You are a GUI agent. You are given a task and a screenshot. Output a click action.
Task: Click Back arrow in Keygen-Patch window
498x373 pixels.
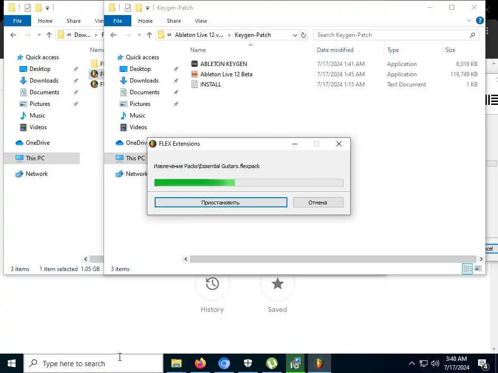(x=113, y=35)
